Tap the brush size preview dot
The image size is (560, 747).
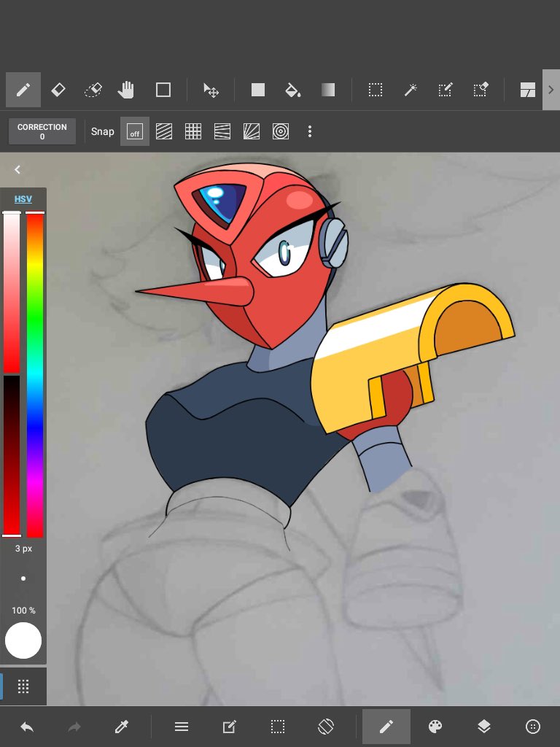pos(23,578)
